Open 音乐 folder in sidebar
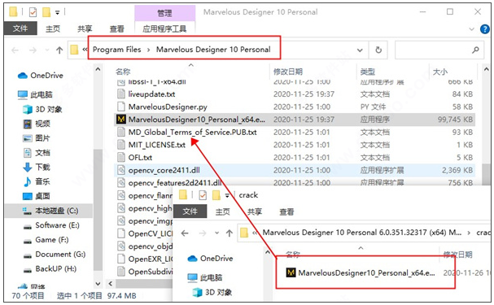Screen dimensions: 494x305 click(37, 181)
